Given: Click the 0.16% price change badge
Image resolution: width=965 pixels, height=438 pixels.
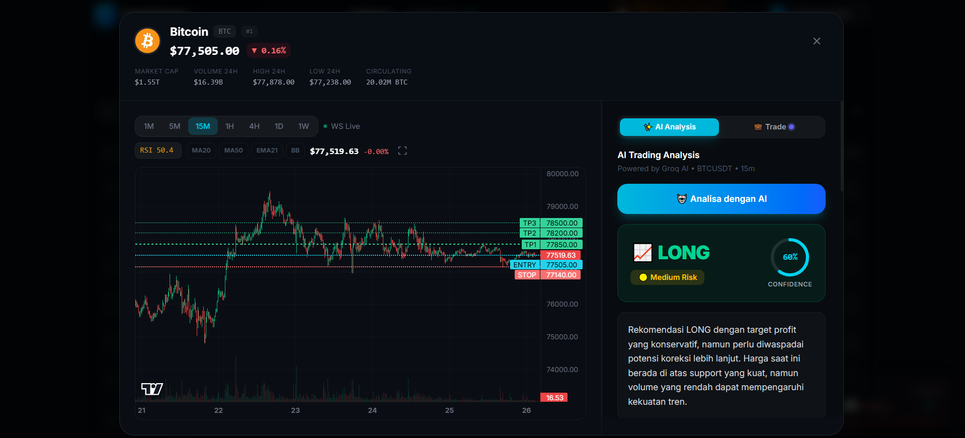Looking at the screenshot, I should [269, 51].
